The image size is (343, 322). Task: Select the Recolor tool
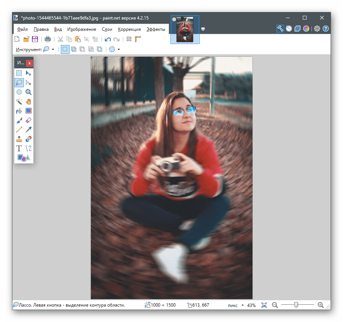[x=29, y=139]
